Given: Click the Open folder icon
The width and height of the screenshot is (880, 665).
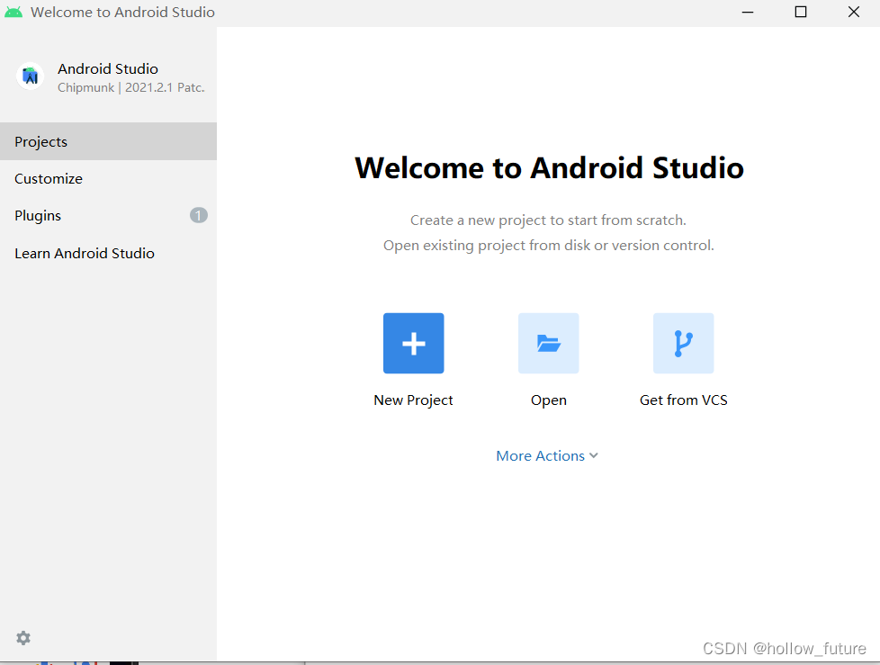Looking at the screenshot, I should (x=548, y=344).
